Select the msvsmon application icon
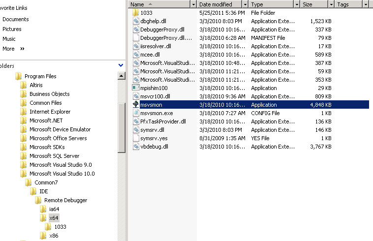 pyautogui.click(x=136, y=105)
